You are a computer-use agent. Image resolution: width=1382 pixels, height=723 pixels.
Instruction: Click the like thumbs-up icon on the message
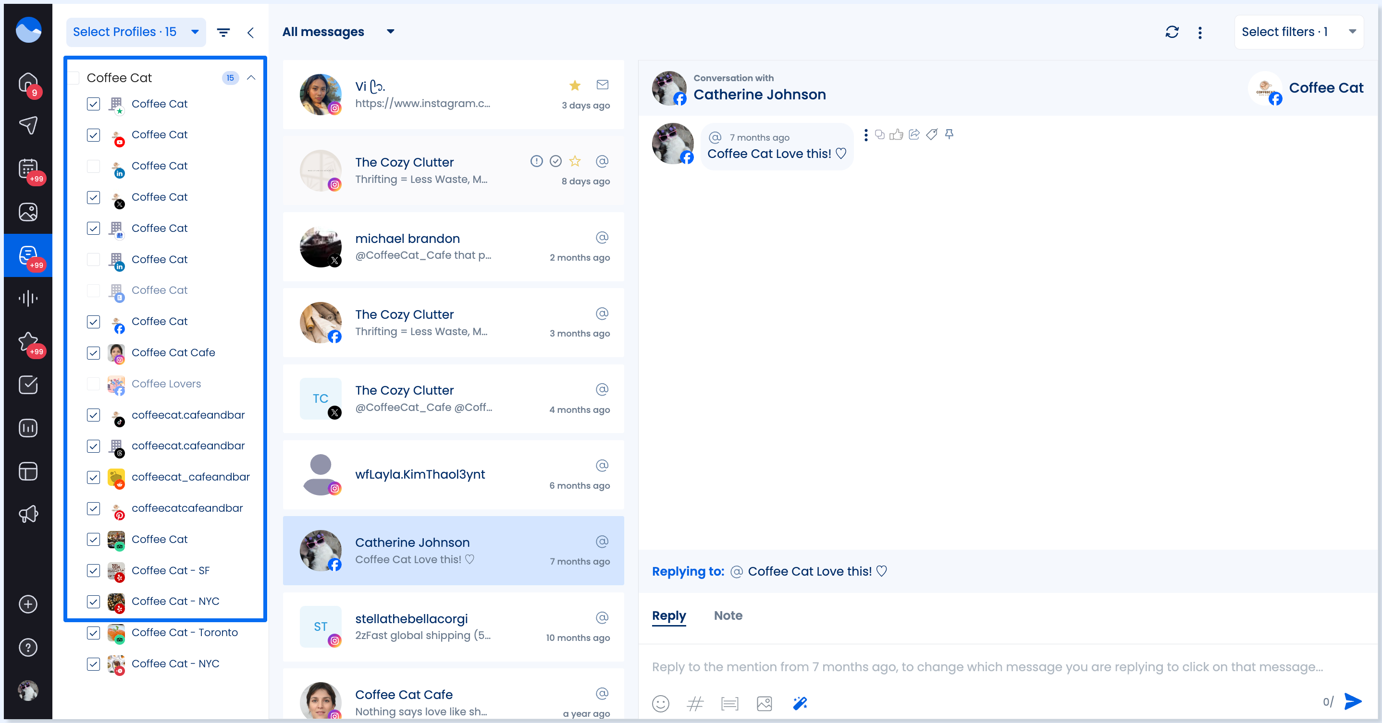coord(896,134)
